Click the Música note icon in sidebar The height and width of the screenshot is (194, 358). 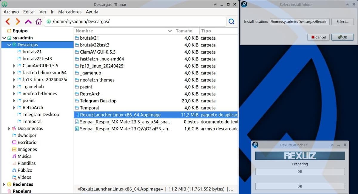[14, 156]
